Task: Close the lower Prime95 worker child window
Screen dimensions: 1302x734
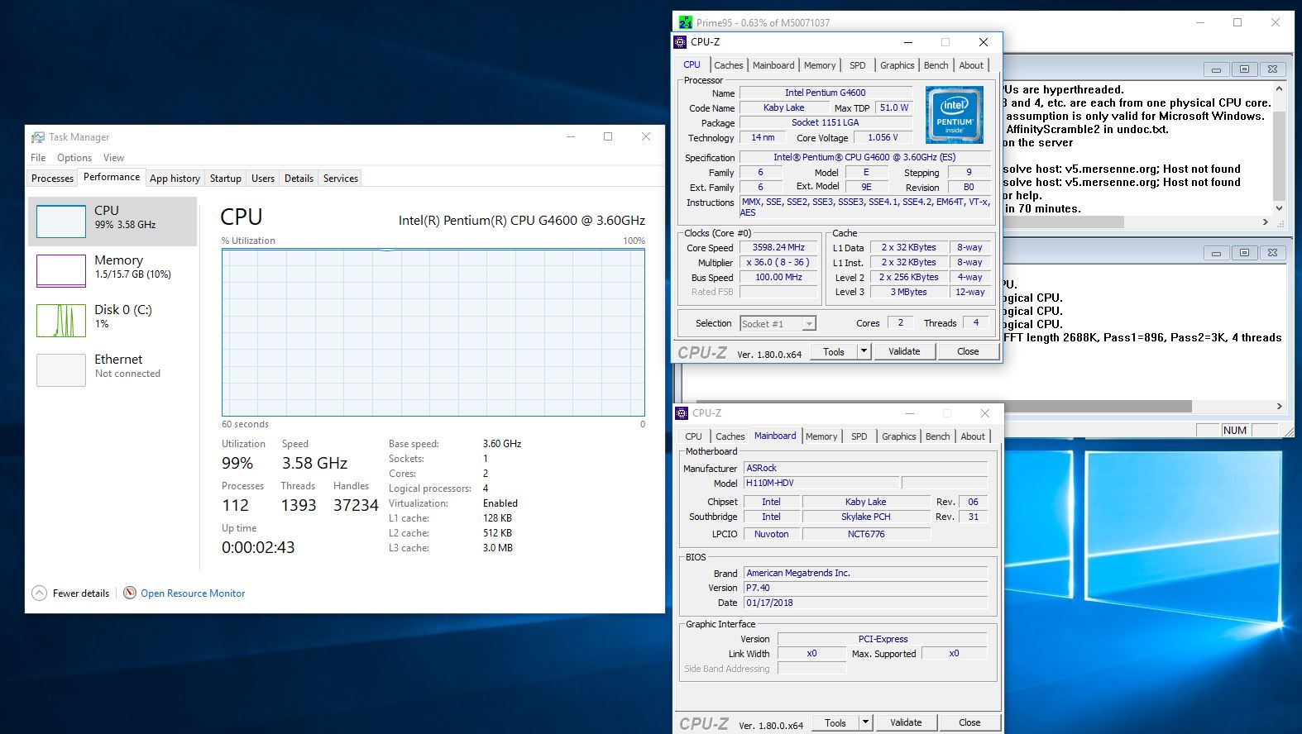Action: [1272, 253]
